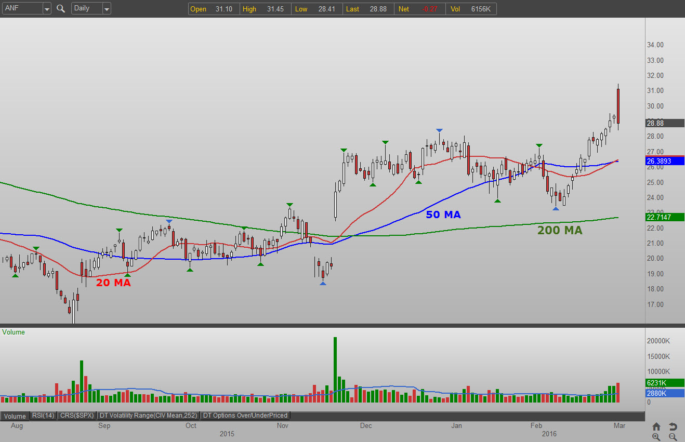Click the Vol 6156K quote field
This screenshot has width=685, height=442.
470,9
